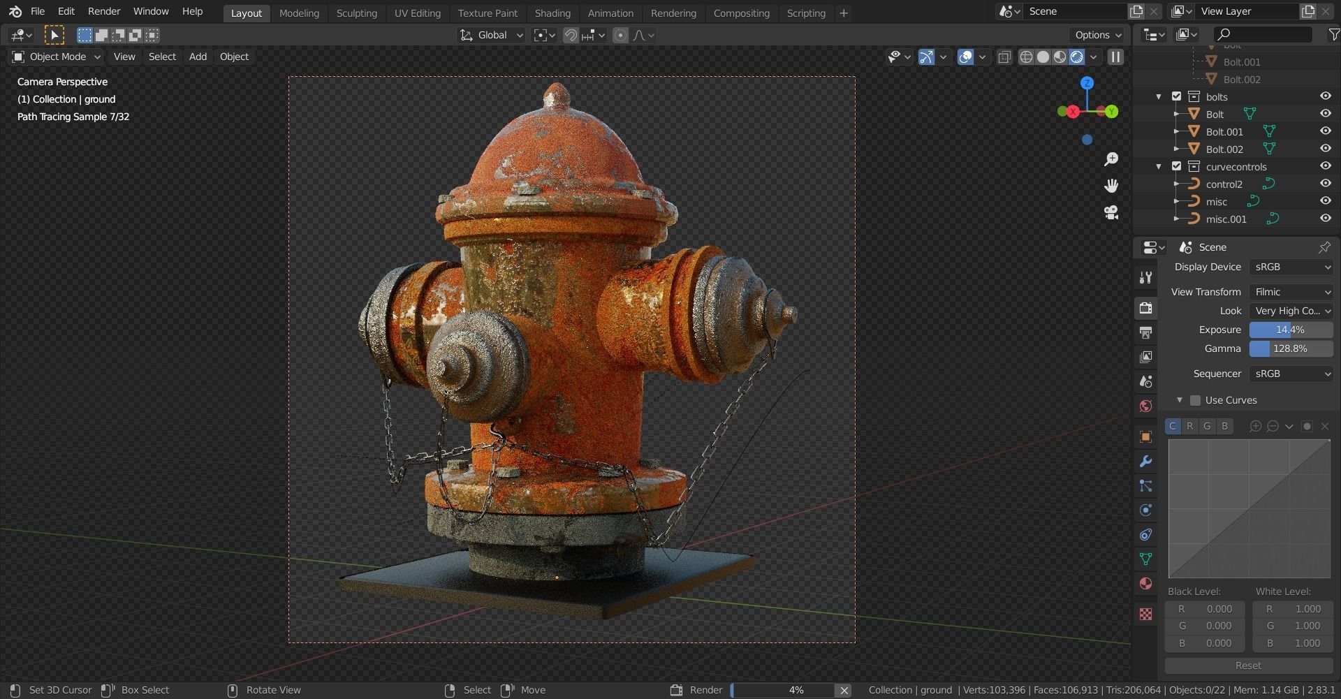Click the Options button in viewport header
This screenshot has width=1341, height=699.
tap(1095, 34)
